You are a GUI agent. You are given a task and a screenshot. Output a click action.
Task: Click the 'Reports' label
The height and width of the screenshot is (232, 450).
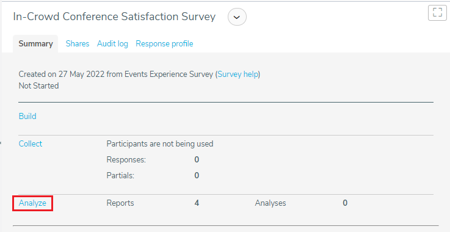pos(120,203)
